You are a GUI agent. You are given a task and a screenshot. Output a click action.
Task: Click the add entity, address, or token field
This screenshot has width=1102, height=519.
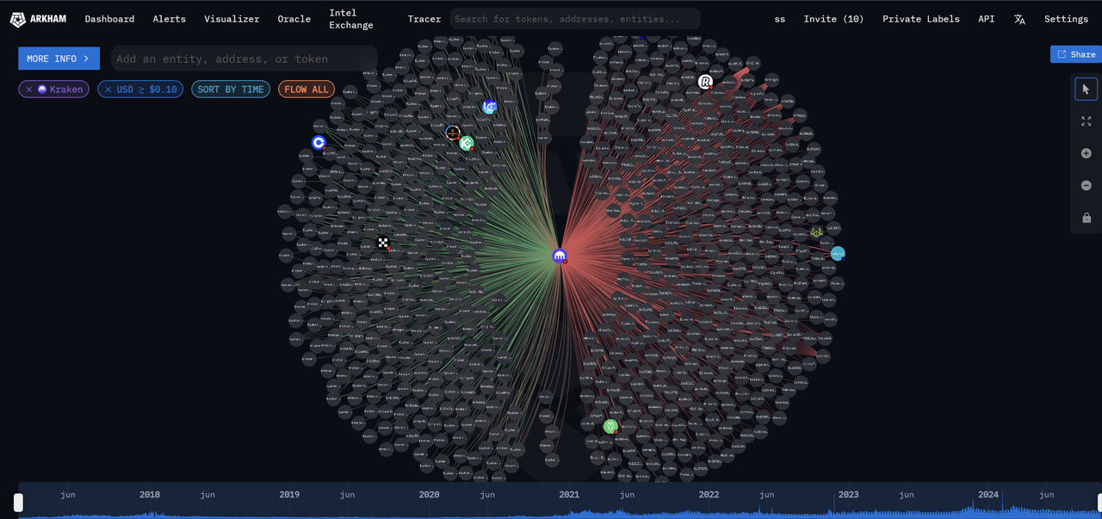click(244, 59)
